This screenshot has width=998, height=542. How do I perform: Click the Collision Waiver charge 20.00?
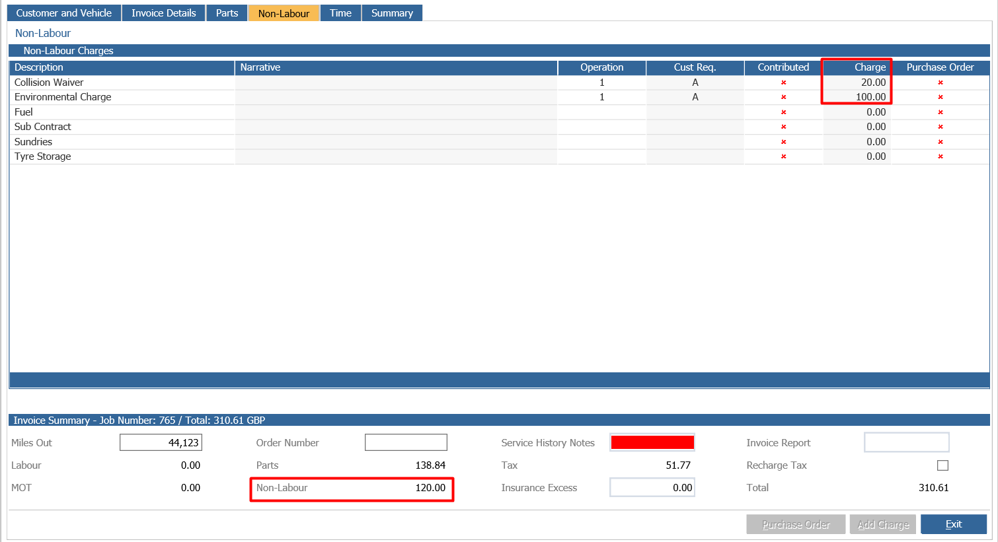tap(873, 83)
